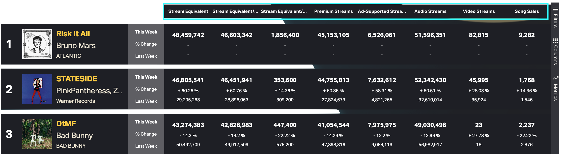Open the Risk It All song title

73,34
